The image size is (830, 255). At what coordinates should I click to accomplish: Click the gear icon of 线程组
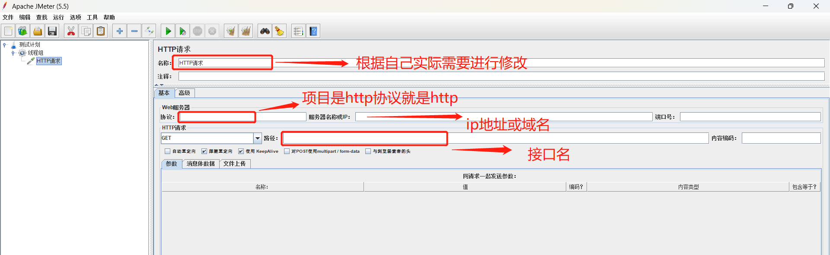pos(22,53)
